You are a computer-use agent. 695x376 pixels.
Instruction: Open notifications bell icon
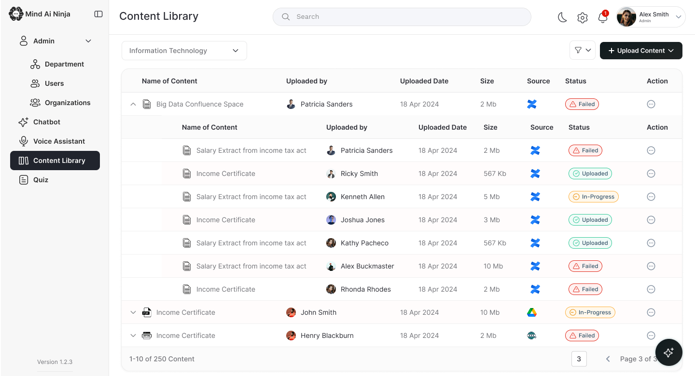(602, 18)
